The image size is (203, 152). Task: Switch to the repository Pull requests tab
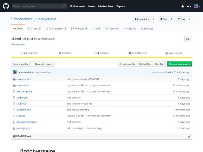click(x=56, y=28)
